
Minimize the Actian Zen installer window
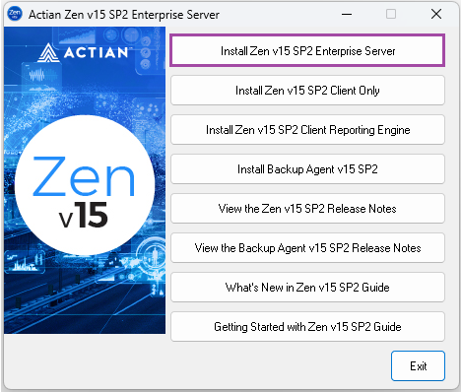pyautogui.click(x=347, y=14)
